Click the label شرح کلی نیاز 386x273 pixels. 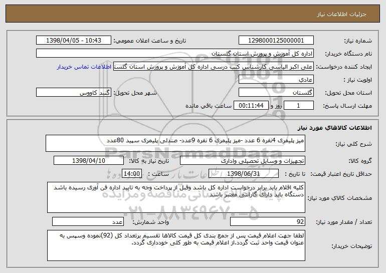pyautogui.click(x=354, y=144)
